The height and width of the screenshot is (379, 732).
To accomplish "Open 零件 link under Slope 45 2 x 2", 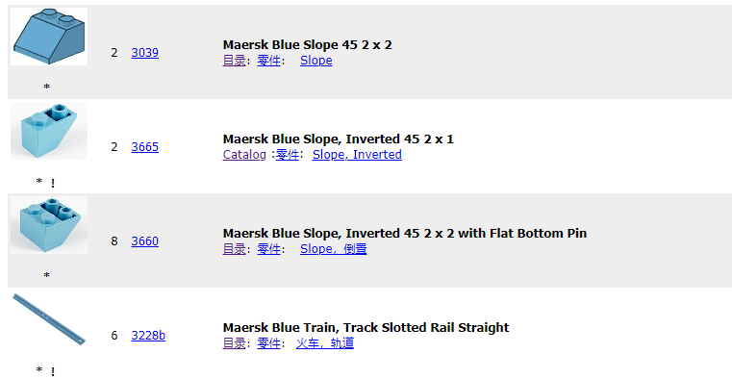I will 269,61.
